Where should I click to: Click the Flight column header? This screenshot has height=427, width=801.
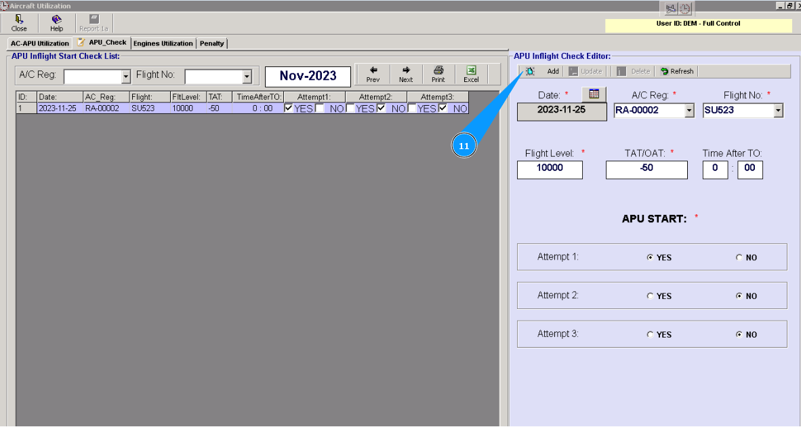tap(150, 97)
